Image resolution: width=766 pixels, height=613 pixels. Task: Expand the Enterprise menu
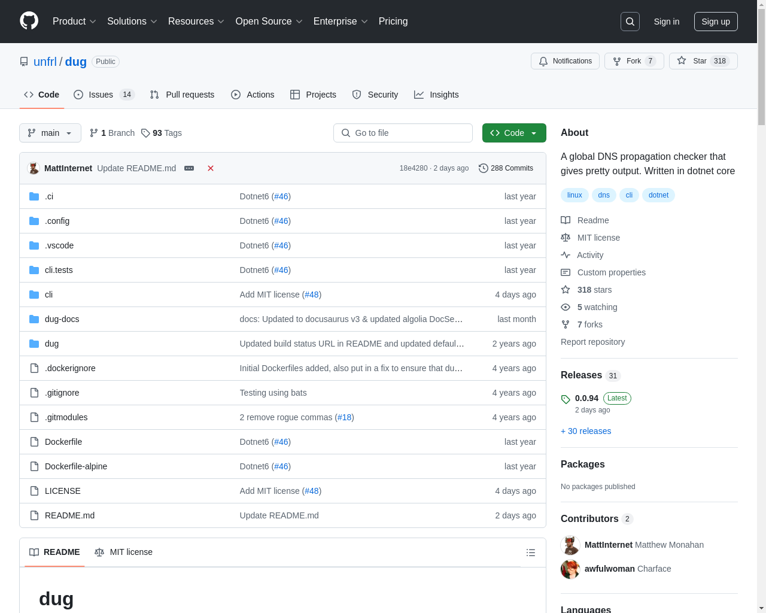(x=341, y=22)
